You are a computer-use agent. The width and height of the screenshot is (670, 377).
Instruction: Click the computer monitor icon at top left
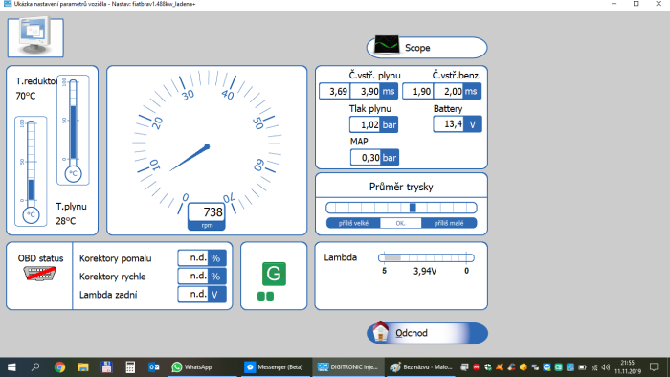35,37
